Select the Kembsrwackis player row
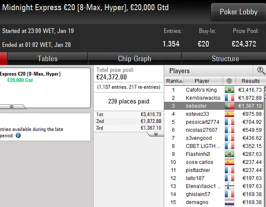 [214, 98]
